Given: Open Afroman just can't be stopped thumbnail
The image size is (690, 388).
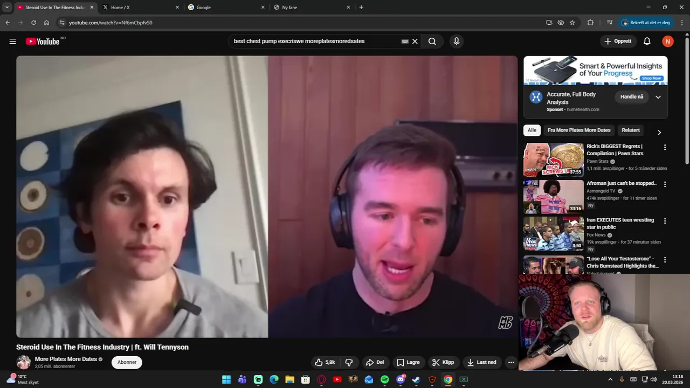Looking at the screenshot, I should click(x=554, y=197).
